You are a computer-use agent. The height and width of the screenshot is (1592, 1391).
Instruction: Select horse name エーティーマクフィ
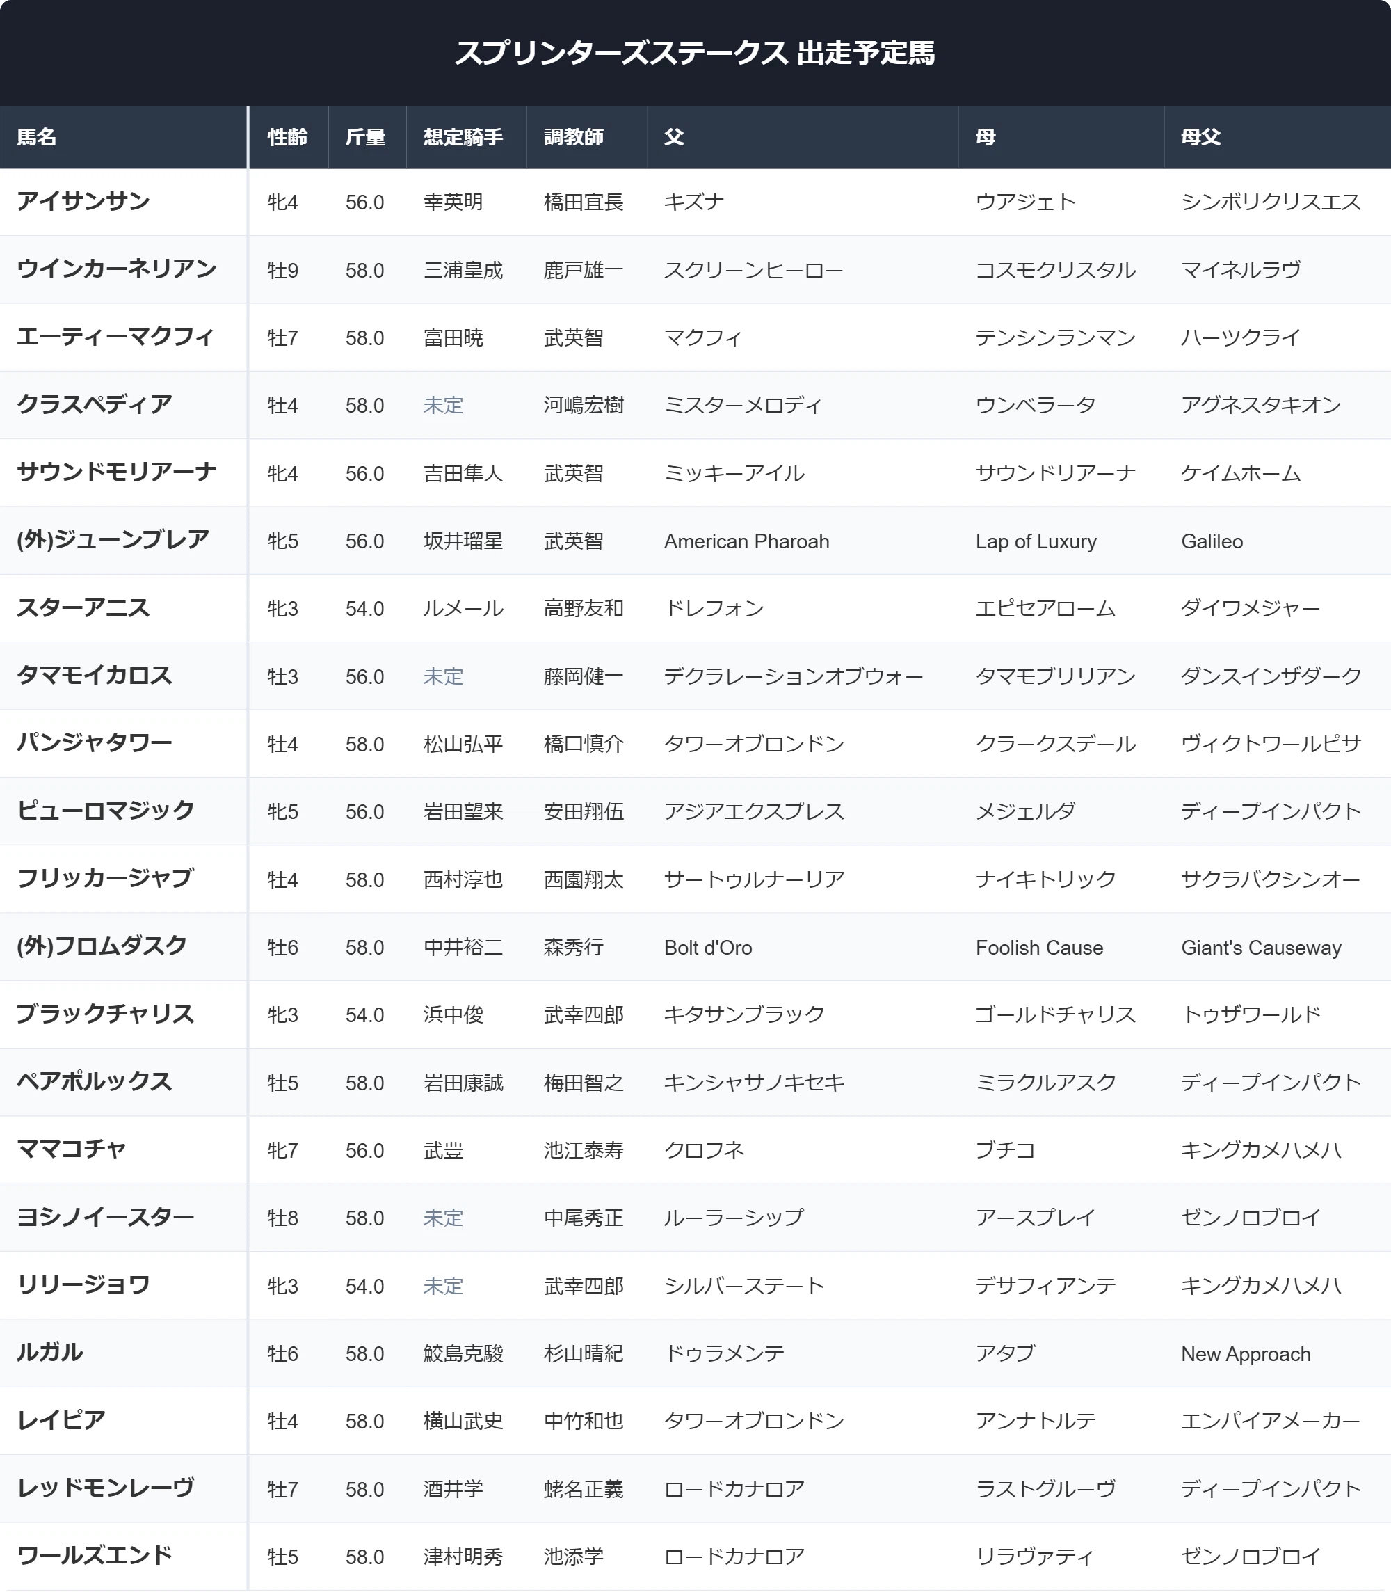coord(115,337)
